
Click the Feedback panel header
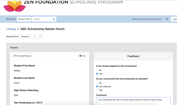[x=133, y=56]
